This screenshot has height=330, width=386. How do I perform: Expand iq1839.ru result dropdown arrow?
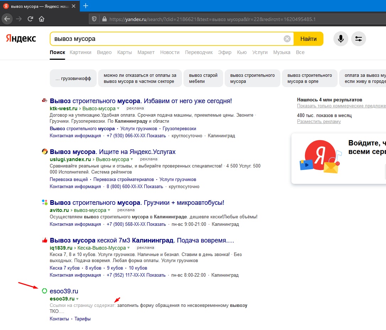pos(129,248)
